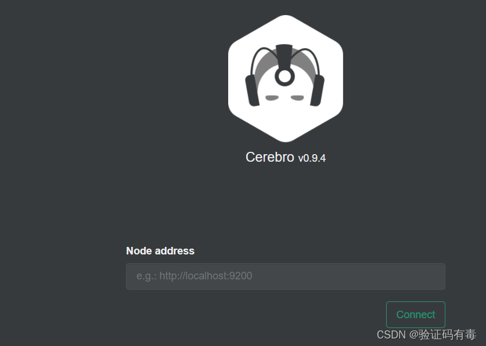The image size is (486, 346).
Task: Click the gray headband arc on the left of the logo
Action: [x=265, y=67]
